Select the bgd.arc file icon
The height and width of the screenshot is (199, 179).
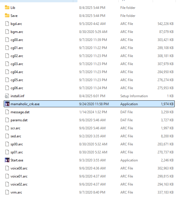(7, 24)
